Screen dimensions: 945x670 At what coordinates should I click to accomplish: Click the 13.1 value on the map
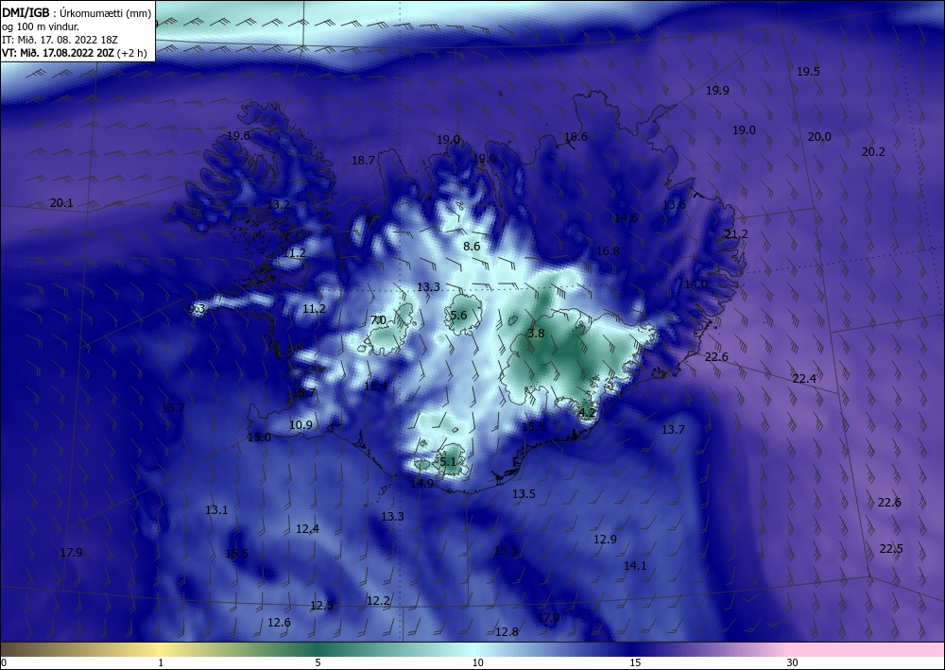pyautogui.click(x=217, y=509)
